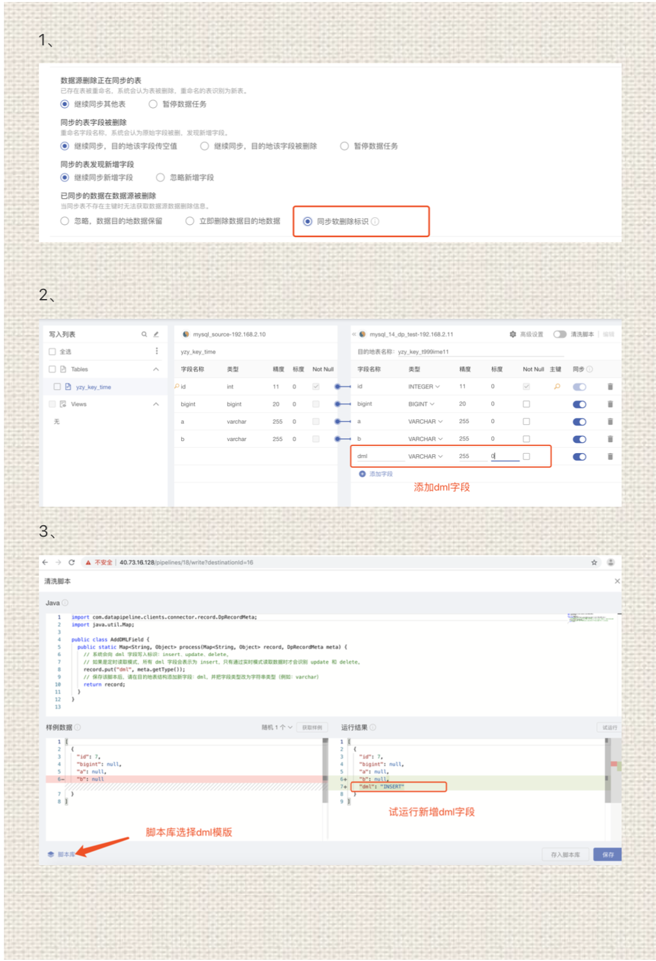Check Not Null for destination bigint field
The image size is (656, 961).
pos(526,404)
